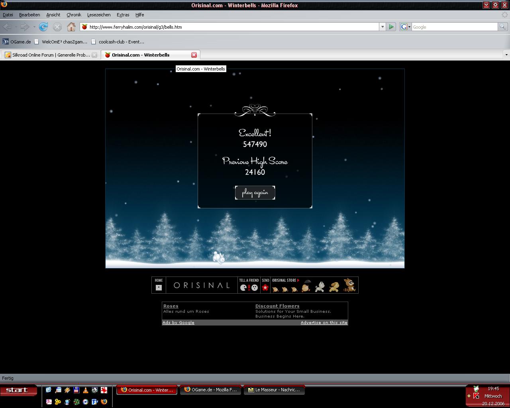Click into the Google search field
Screen dimensions: 510x408
[x=454, y=27]
